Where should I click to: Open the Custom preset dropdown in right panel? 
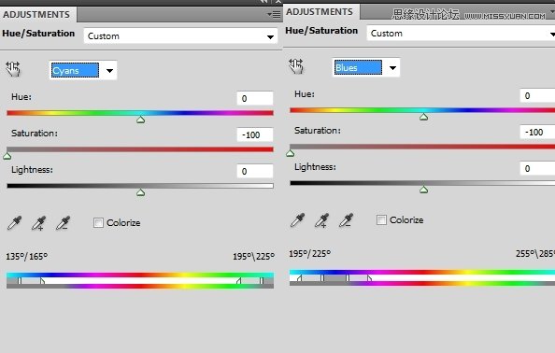point(461,34)
